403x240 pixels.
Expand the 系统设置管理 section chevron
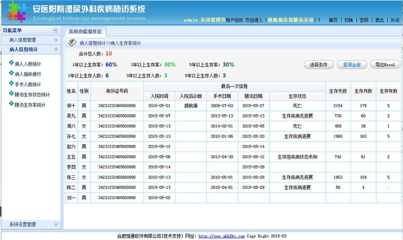[x=56, y=224]
